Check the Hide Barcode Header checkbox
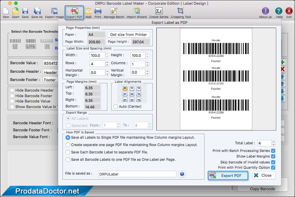The height and width of the screenshot is (197, 295). coord(12,90)
